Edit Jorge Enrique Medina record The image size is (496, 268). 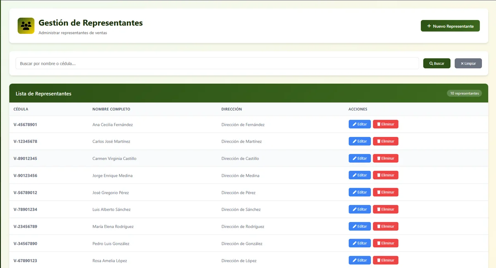(360, 175)
